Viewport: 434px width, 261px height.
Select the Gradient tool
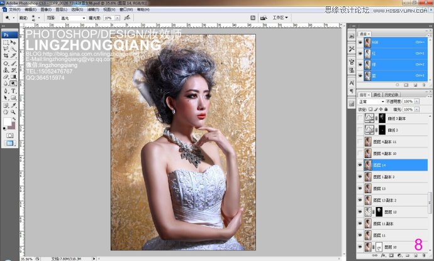click(x=13, y=77)
